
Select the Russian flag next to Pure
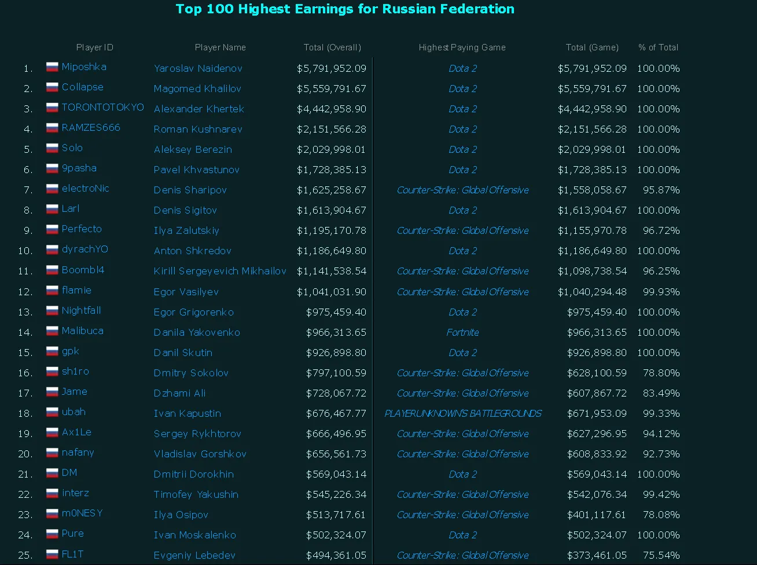pos(52,534)
